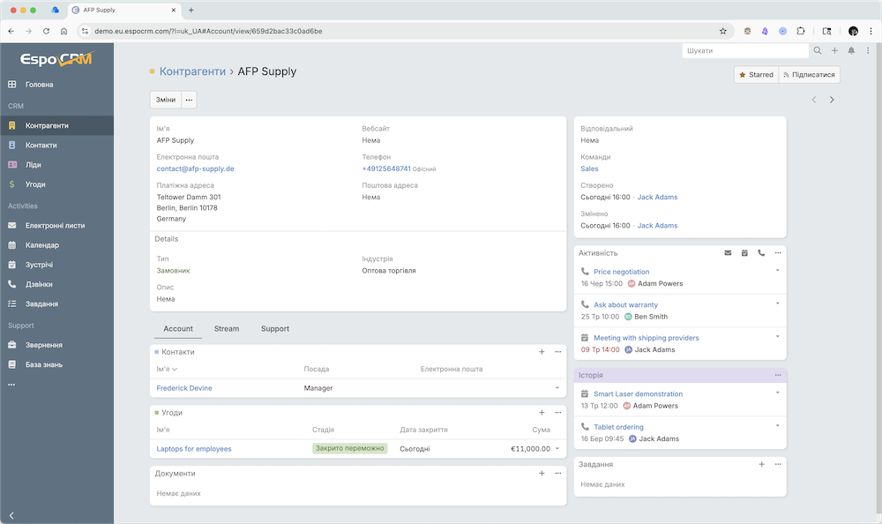
Task: Open Історія panel options menu
Action: point(778,376)
